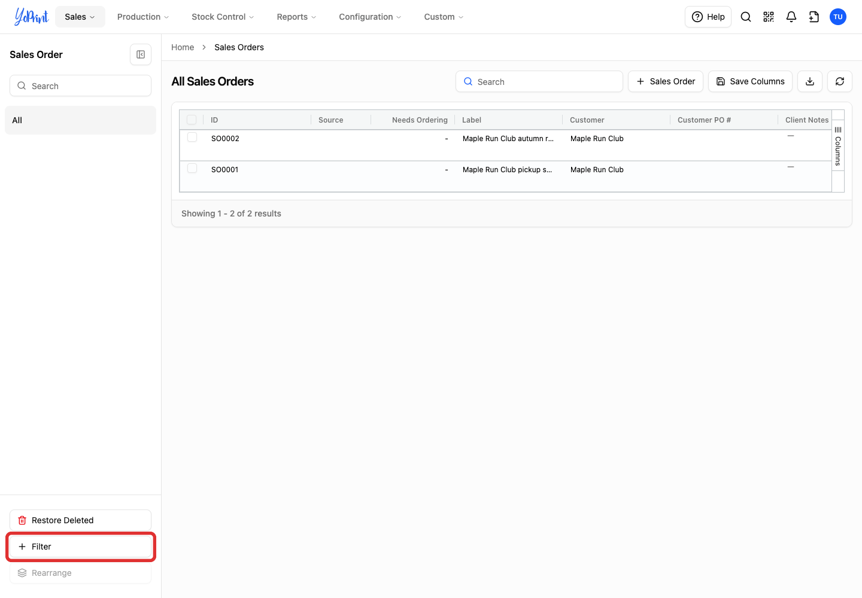Click Save Columns button

click(x=751, y=81)
